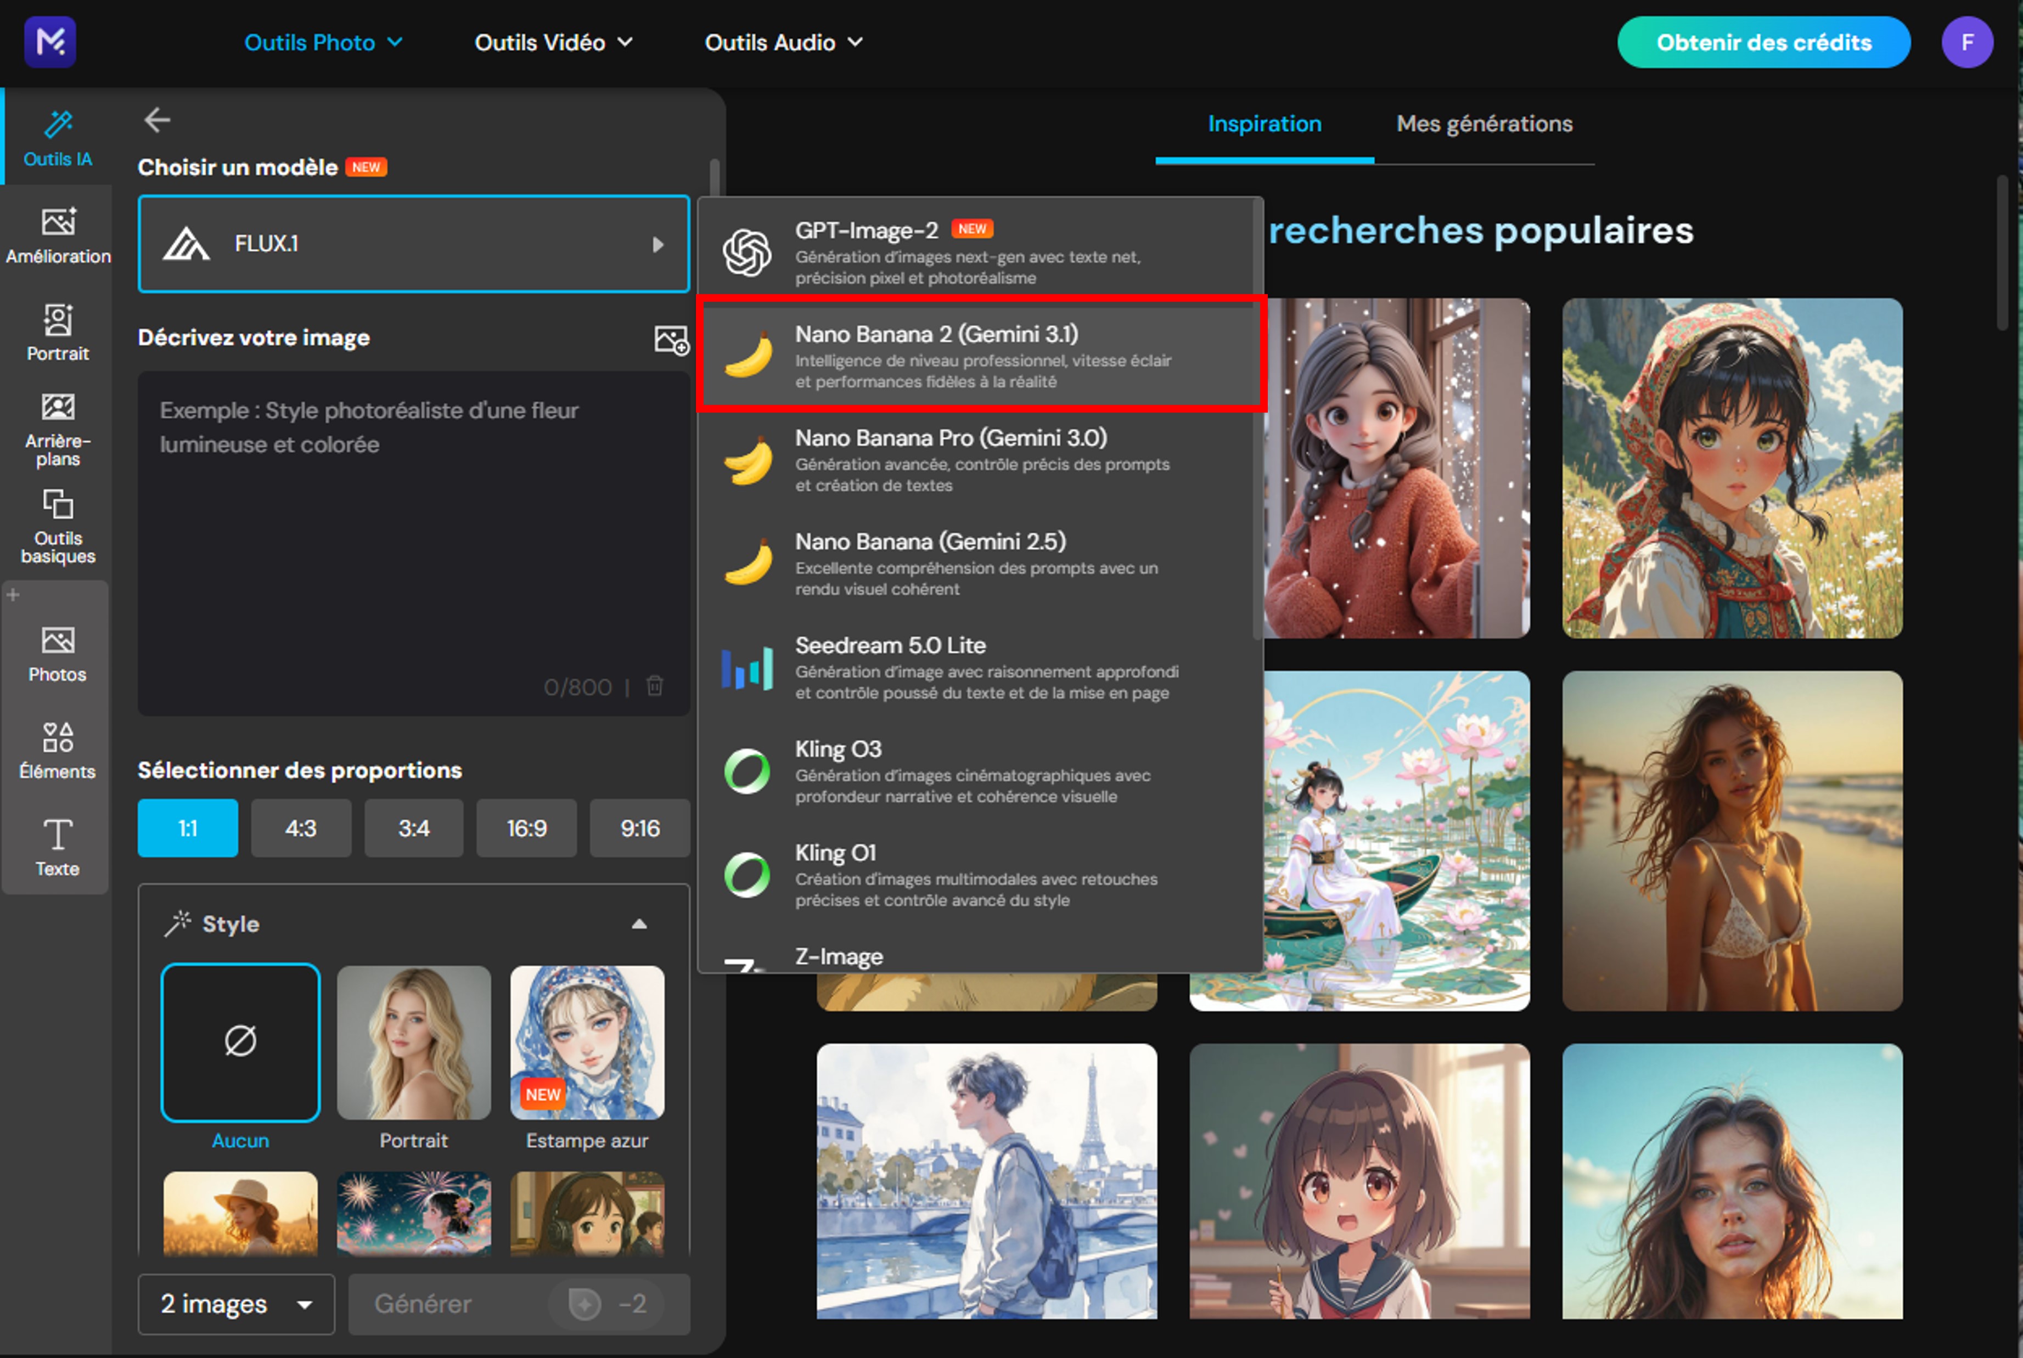The height and width of the screenshot is (1358, 2023).
Task: Switch to Mes générations tab
Action: coord(1484,124)
